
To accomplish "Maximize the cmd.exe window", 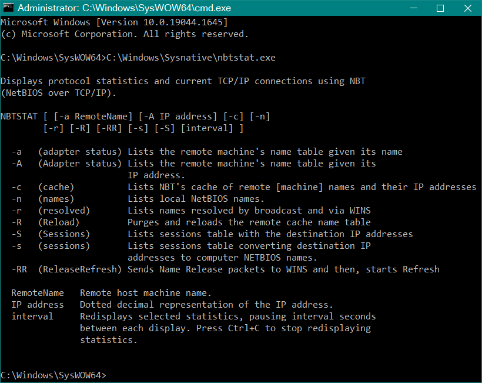I will tap(440, 9).
